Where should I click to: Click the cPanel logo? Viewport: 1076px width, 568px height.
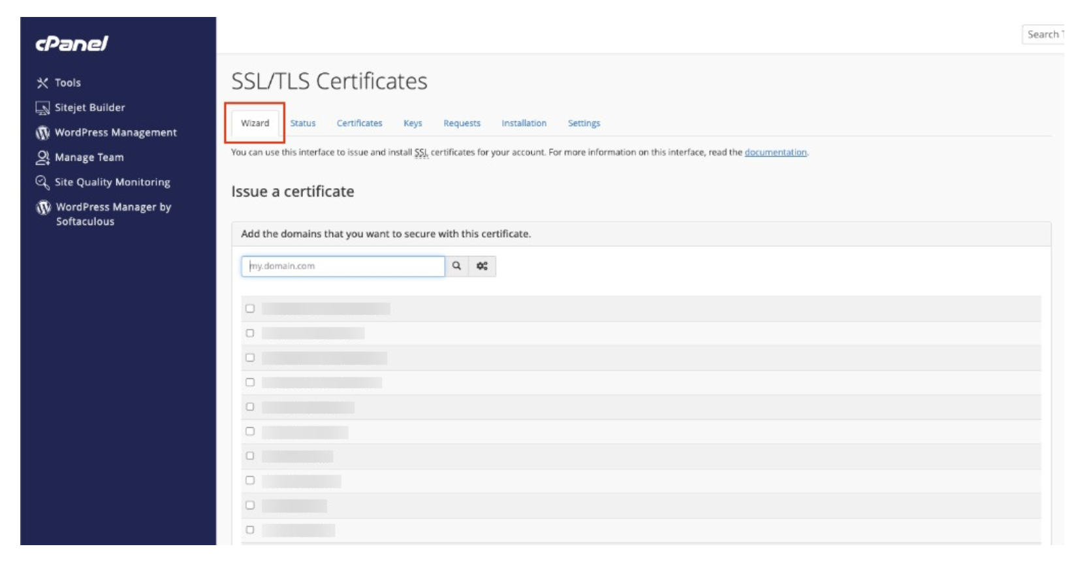pos(71,44)
